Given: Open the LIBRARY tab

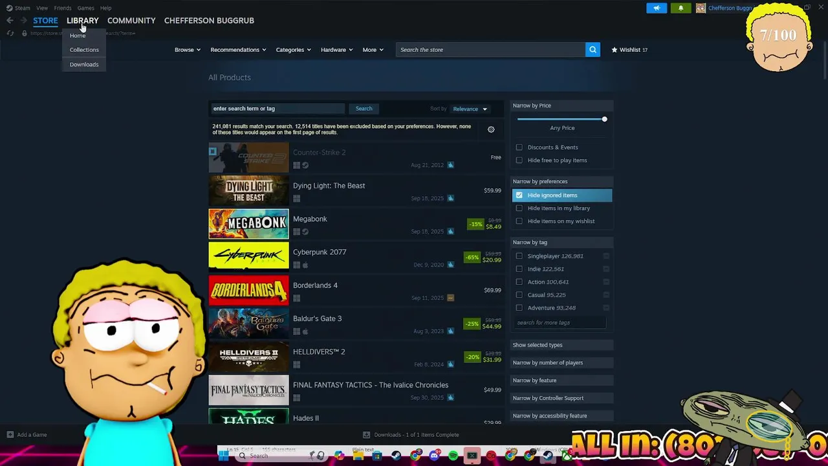Looking at the screenshot, I should [x=83, y=21].
